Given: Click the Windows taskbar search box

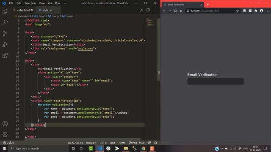Looking at the screenshot, I should [x=39, y=148].
